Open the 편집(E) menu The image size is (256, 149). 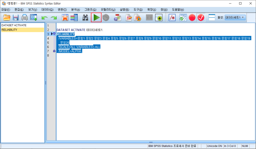pyautogui.click(x=19, y=10)
